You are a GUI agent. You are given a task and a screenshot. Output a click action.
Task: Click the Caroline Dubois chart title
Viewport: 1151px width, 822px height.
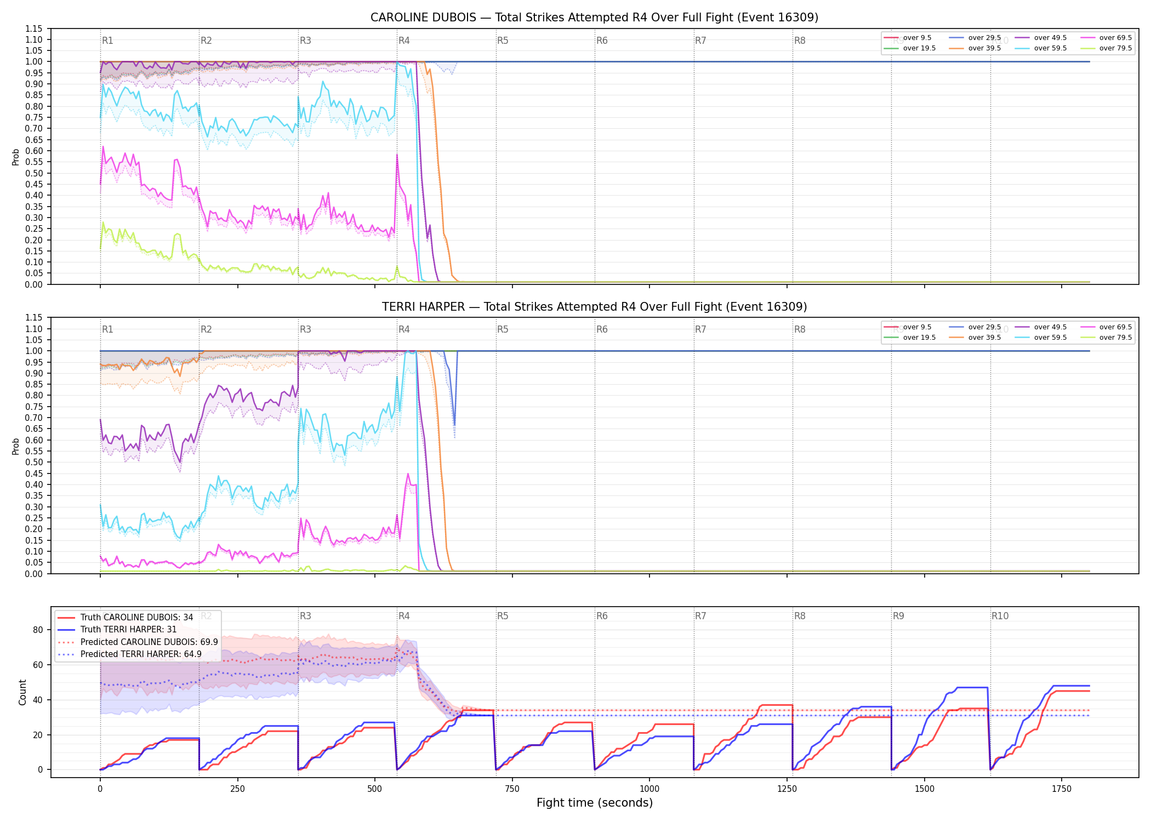[594, 18]
